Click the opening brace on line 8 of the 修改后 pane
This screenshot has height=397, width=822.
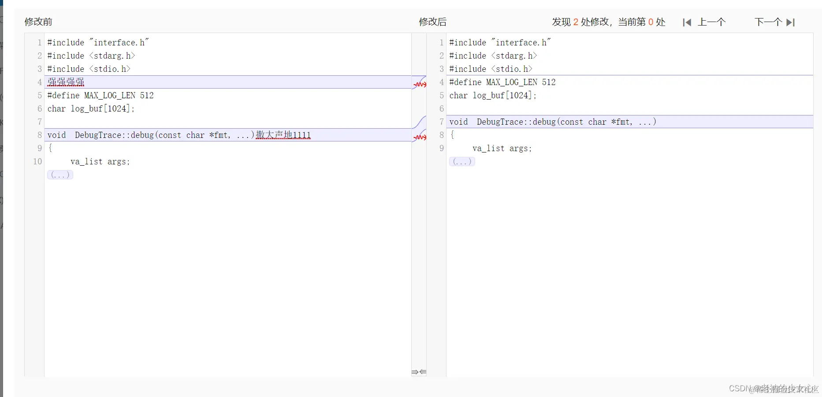(x=452, y=135)
